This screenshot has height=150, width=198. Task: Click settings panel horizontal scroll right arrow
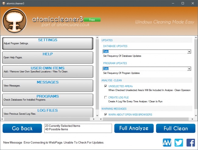(x=192, y=119)
